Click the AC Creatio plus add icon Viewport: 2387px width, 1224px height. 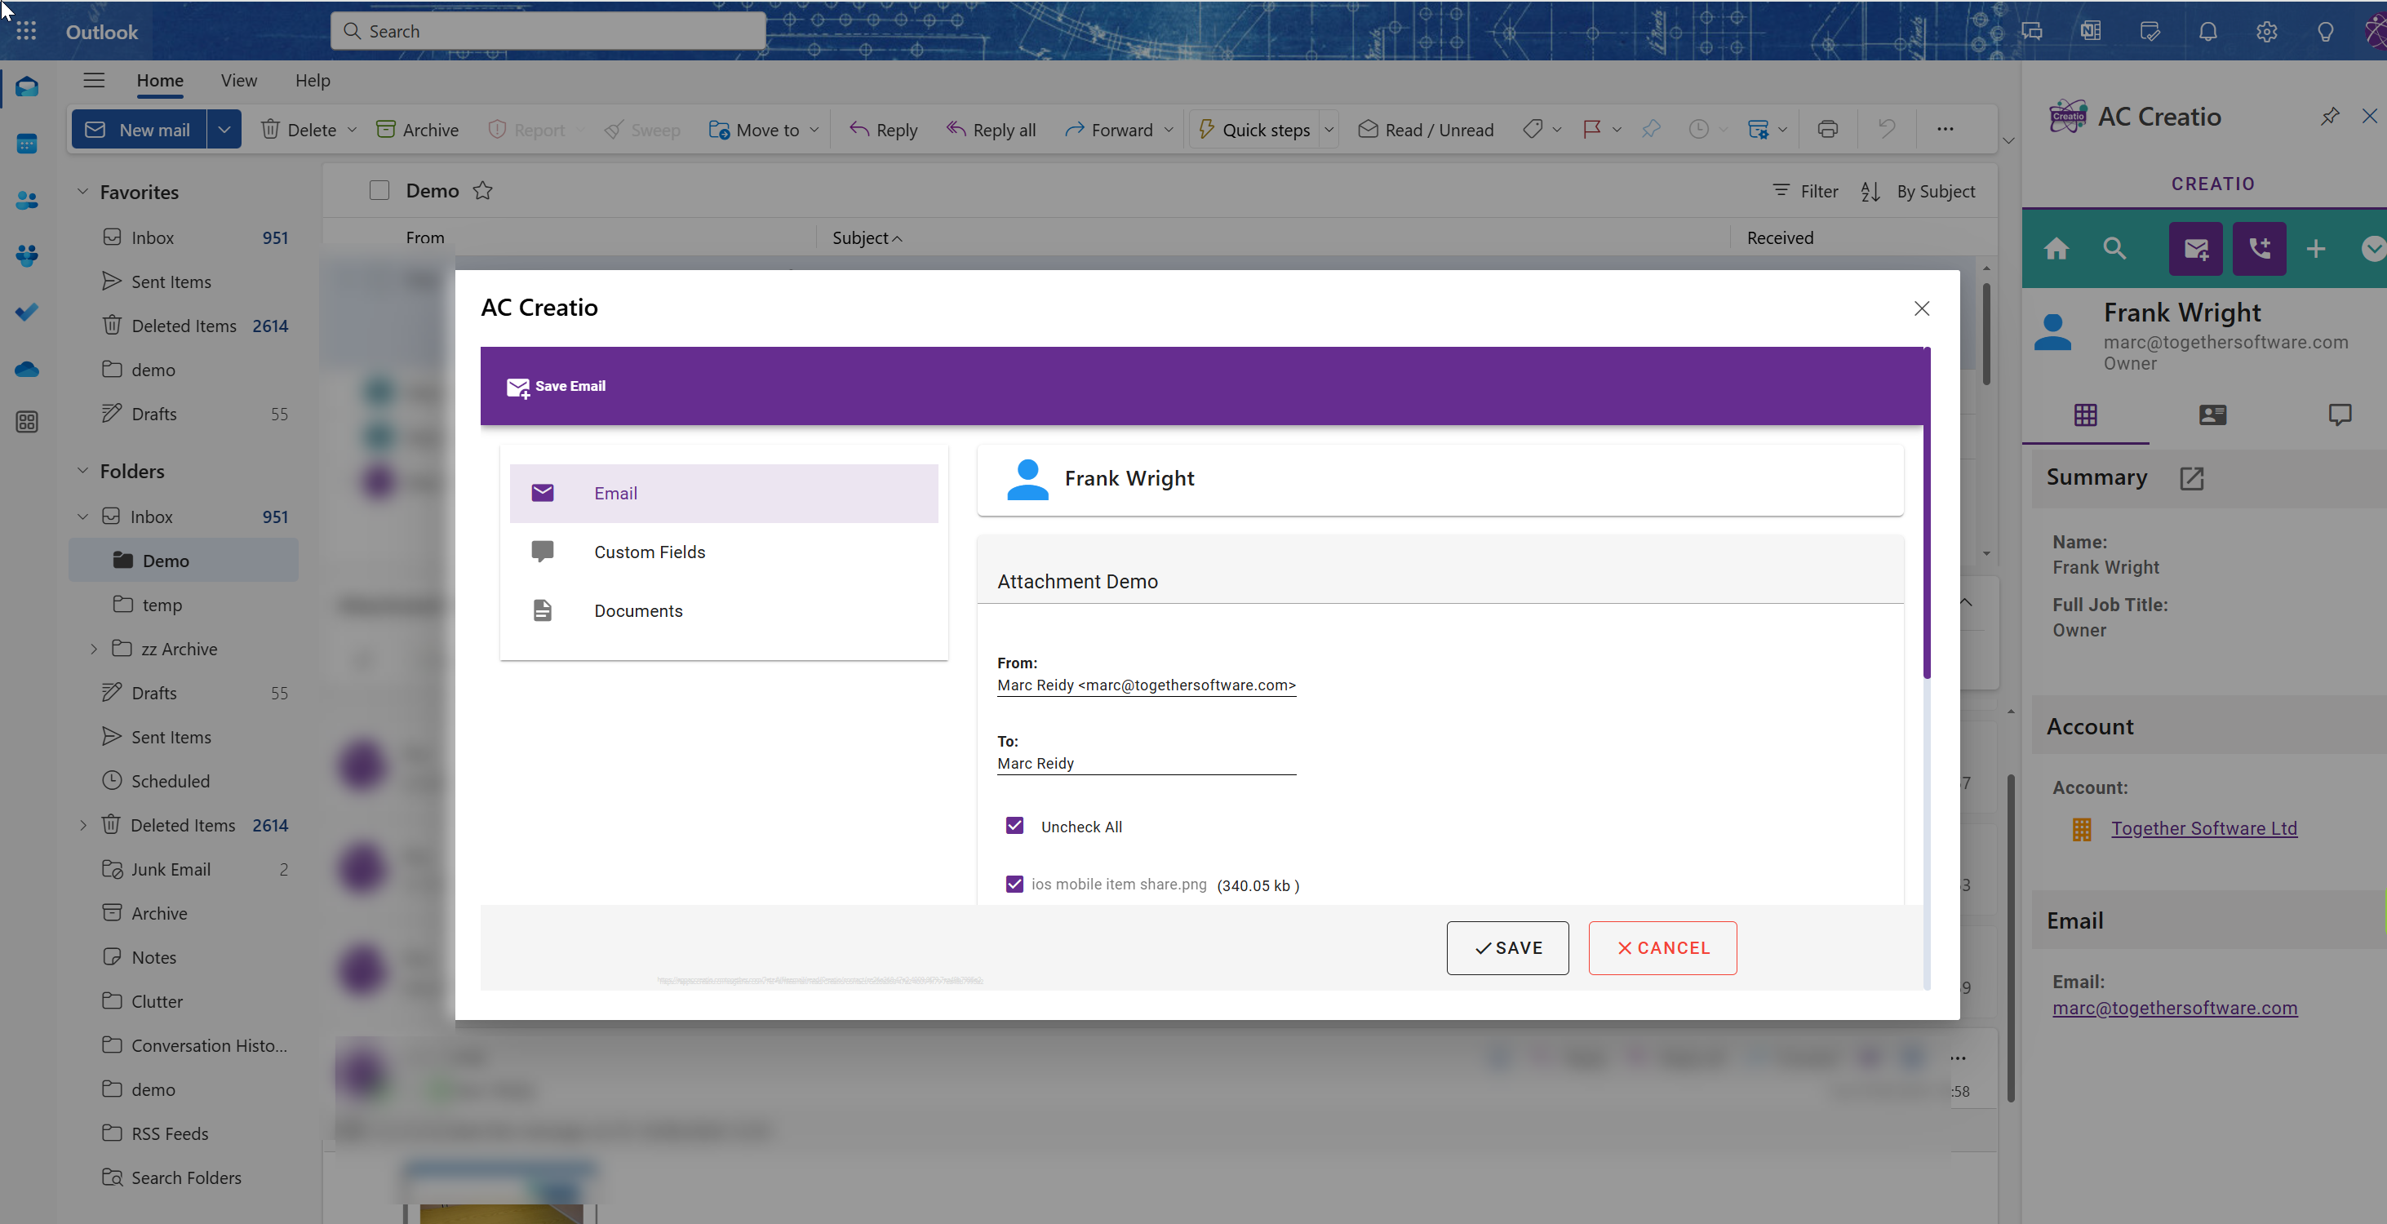(x=2316, y=248)
